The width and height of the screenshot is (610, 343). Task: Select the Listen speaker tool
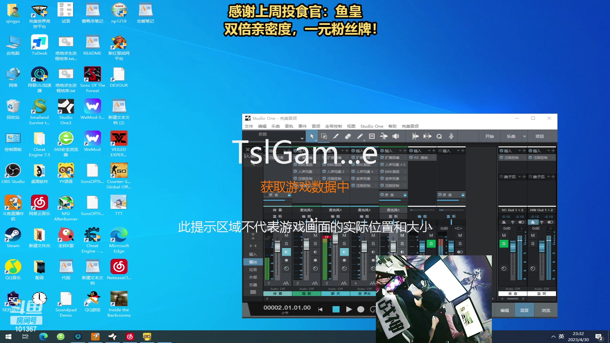pos(396,136)
